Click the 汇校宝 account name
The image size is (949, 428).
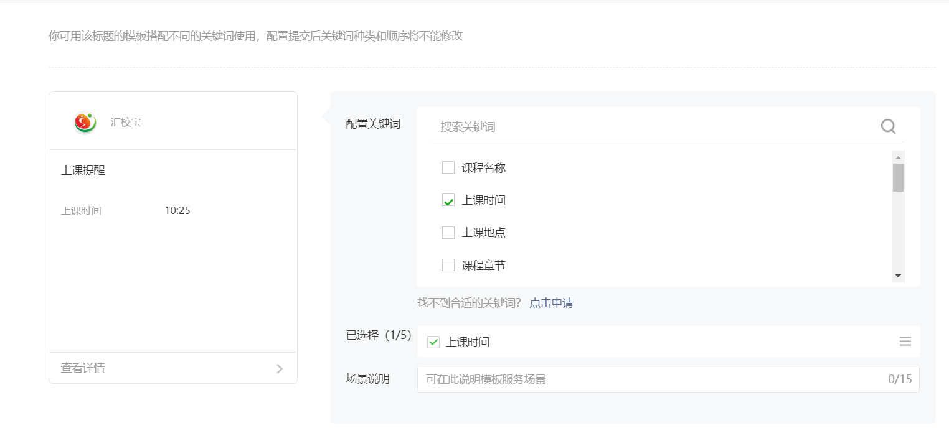click(126, 123)
